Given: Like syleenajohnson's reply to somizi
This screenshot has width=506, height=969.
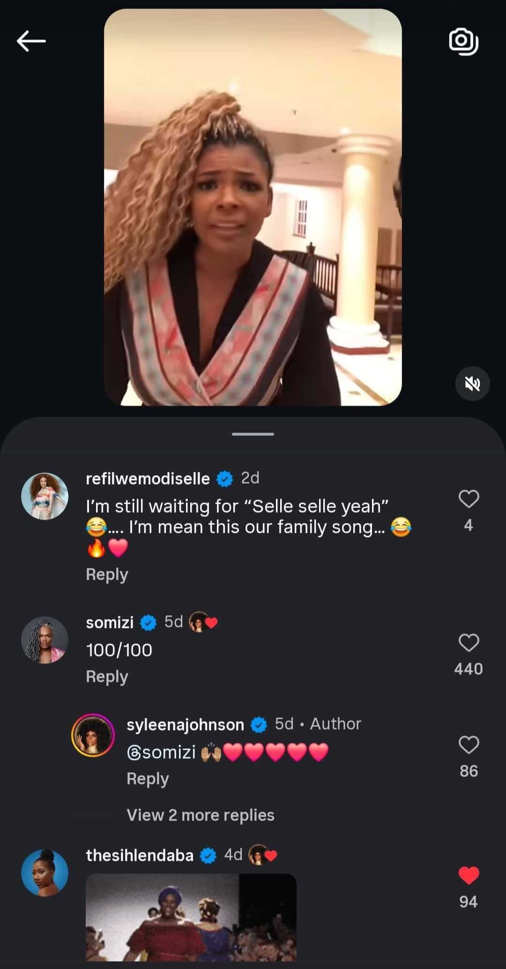Looking at the screenshot, I should [x=469, y=745].
